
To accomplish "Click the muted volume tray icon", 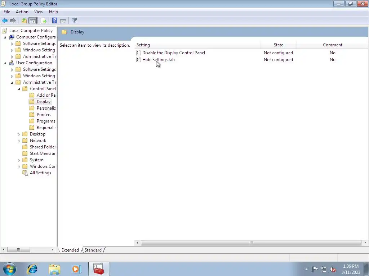I will (x=333, y=269).
